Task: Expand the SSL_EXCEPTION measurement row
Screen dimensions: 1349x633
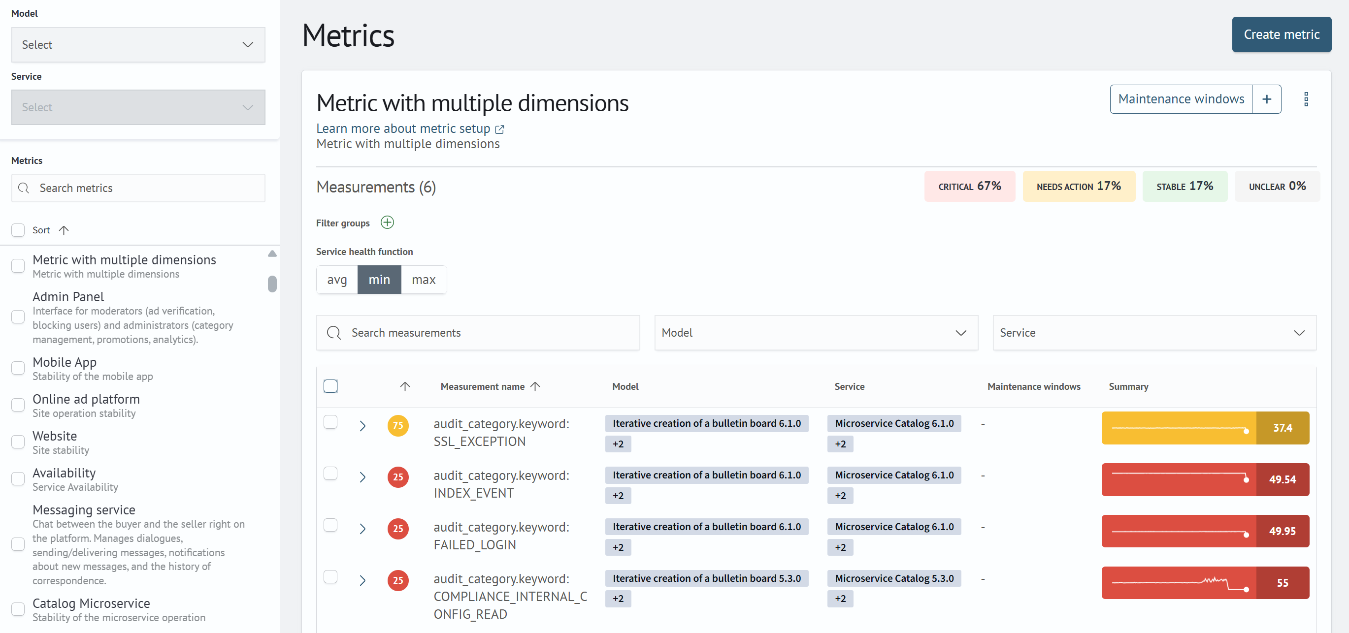Action: (x=362, y=426)
